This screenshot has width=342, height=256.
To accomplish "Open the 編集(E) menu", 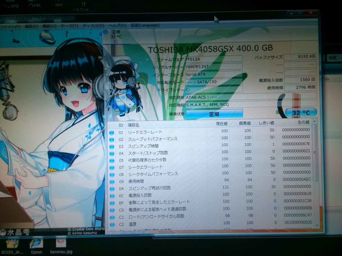I will tap(31, 26).
